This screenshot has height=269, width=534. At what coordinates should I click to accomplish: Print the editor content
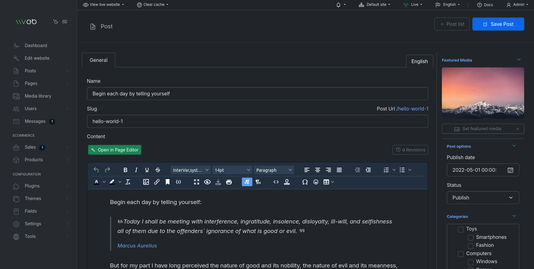[229, 182]
